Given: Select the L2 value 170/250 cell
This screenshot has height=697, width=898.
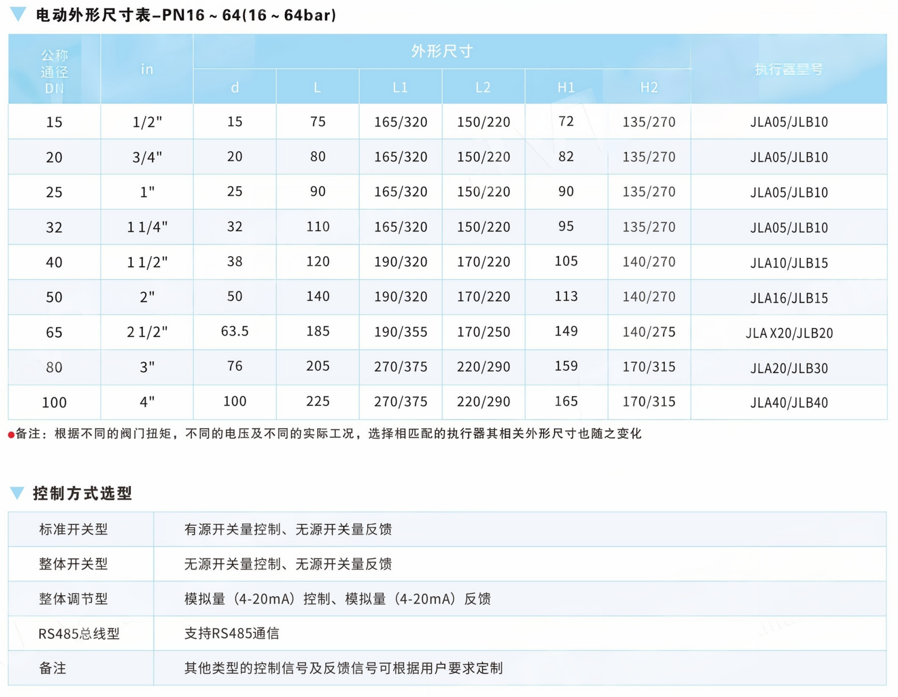Looking at the screenshot, I should coord(484,332).
